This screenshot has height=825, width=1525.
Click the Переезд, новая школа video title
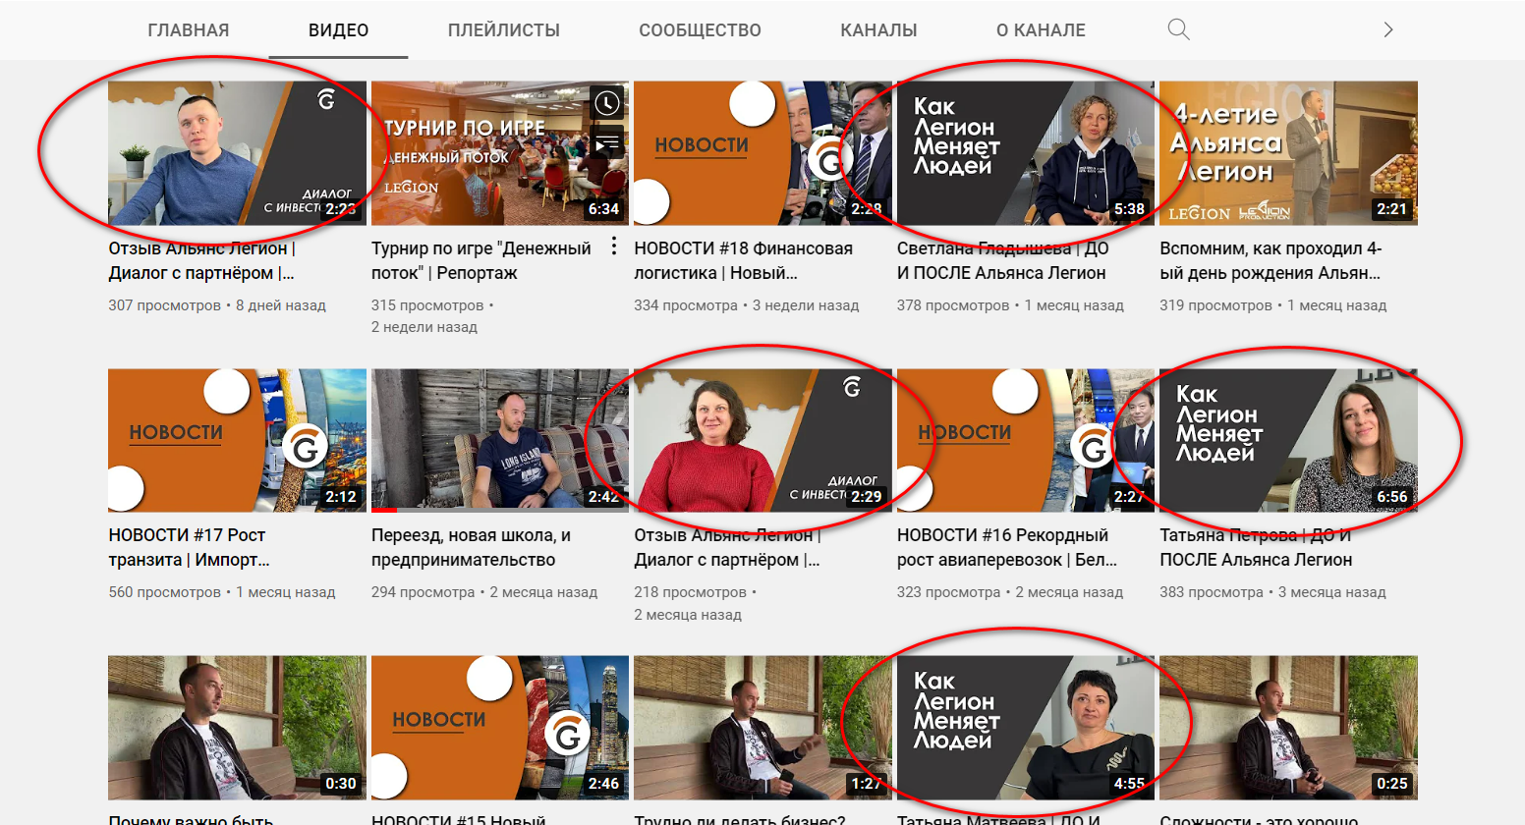pos(471,547)
